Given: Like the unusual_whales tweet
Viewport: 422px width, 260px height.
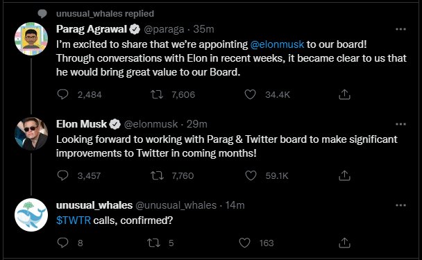Looking at the screenshot, I should click(x=244, y=243).
